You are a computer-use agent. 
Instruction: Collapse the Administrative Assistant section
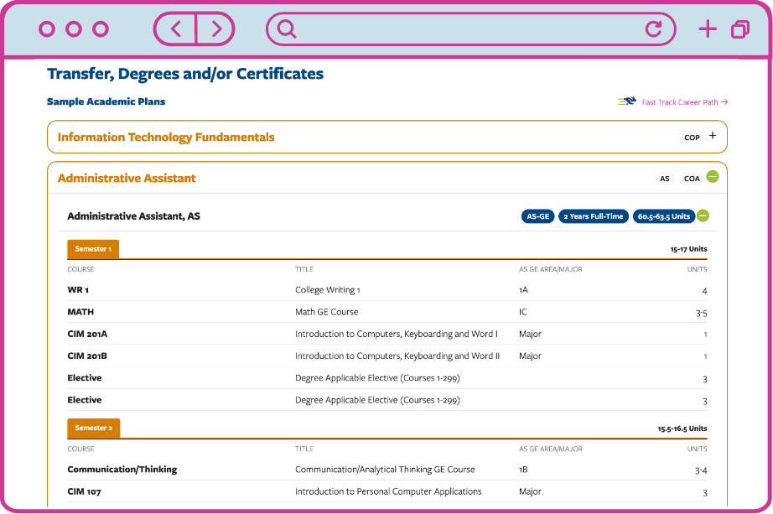(713, 177)
